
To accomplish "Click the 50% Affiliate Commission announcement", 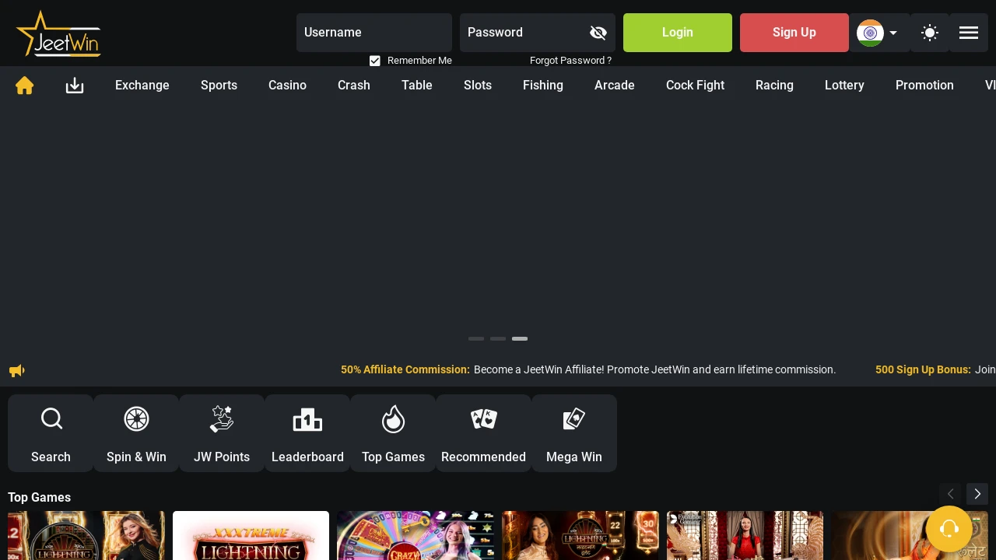I will tap(588, 370).
